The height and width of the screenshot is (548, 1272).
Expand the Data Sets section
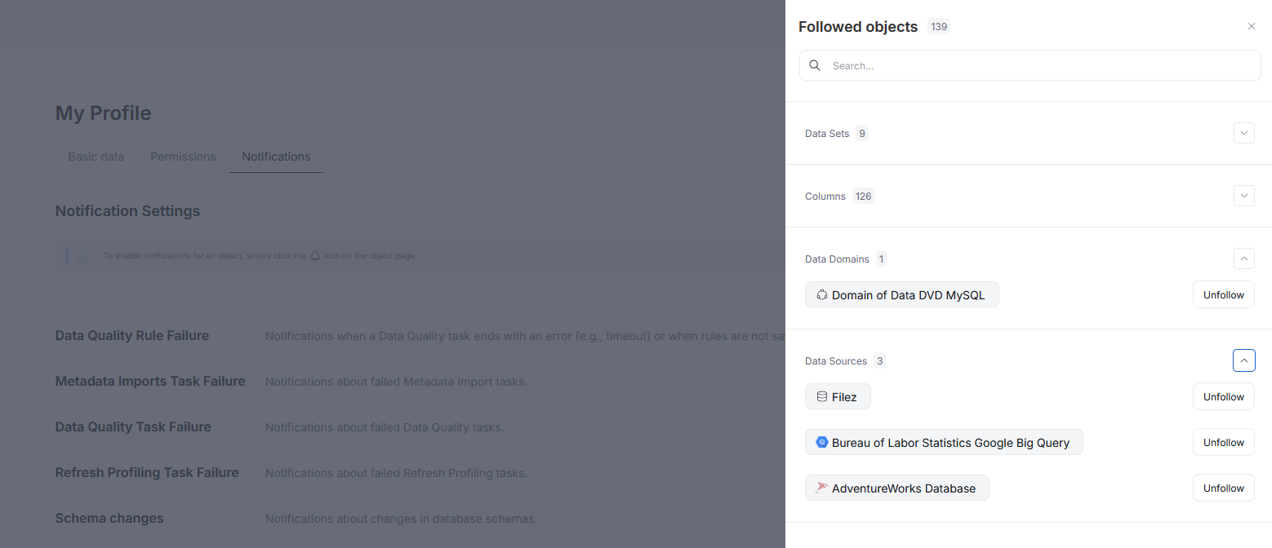(x=1243, y=133)
